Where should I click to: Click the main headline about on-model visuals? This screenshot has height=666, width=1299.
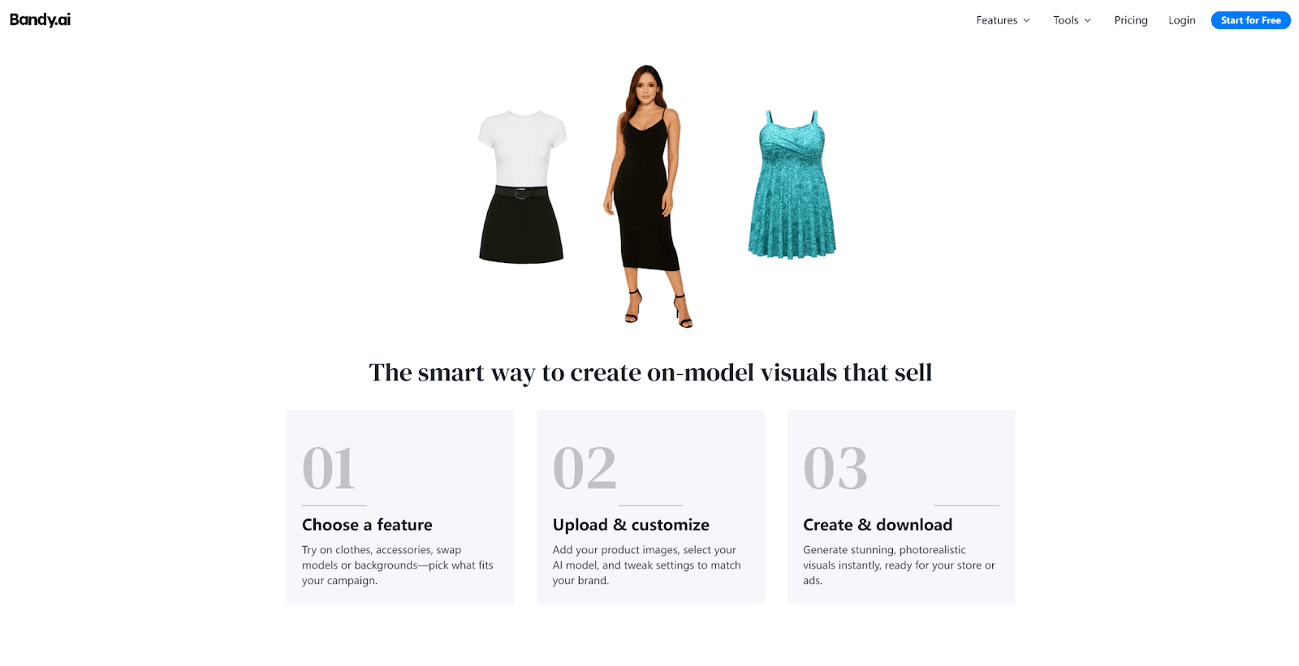(650, 372)
